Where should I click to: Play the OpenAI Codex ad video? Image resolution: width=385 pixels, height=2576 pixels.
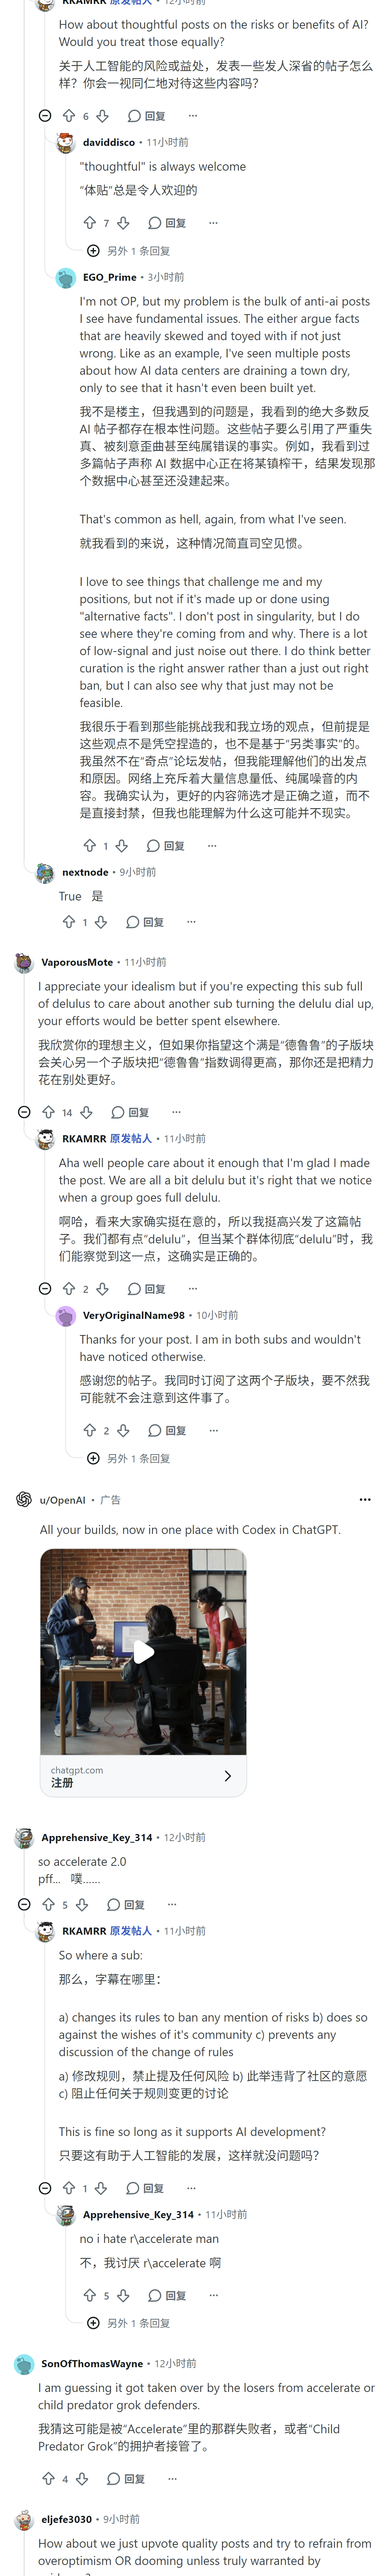pos(143,1652)
